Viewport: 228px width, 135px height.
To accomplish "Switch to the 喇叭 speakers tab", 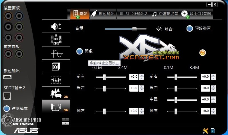I will pos(80,14).
